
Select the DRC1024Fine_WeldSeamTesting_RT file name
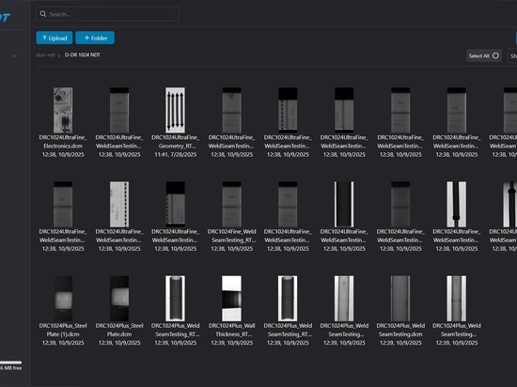[232, 236]
